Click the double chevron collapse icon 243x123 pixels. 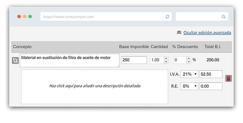point(179,33)
